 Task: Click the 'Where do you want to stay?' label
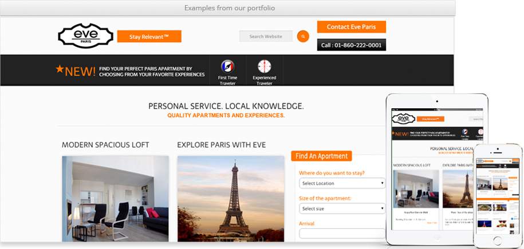coord(332,173)
